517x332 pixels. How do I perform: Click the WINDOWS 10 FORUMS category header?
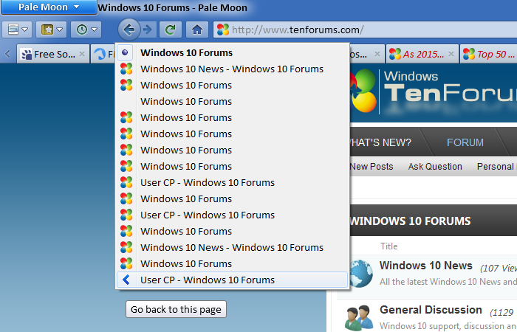pos(411,221)
